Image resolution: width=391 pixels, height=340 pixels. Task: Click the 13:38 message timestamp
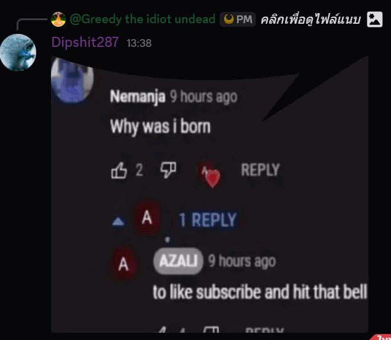139,43
